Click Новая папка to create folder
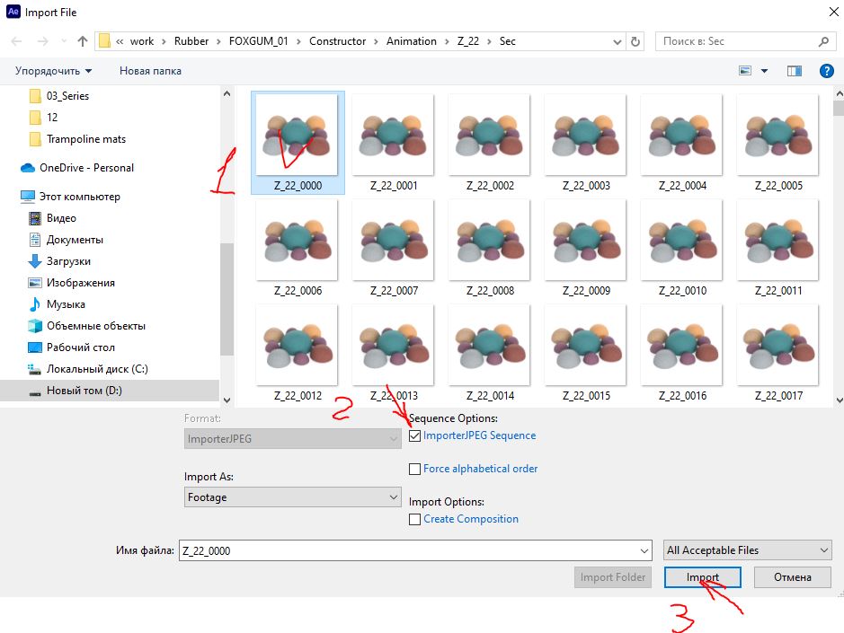844x633 pixels. tap(150, 71)
